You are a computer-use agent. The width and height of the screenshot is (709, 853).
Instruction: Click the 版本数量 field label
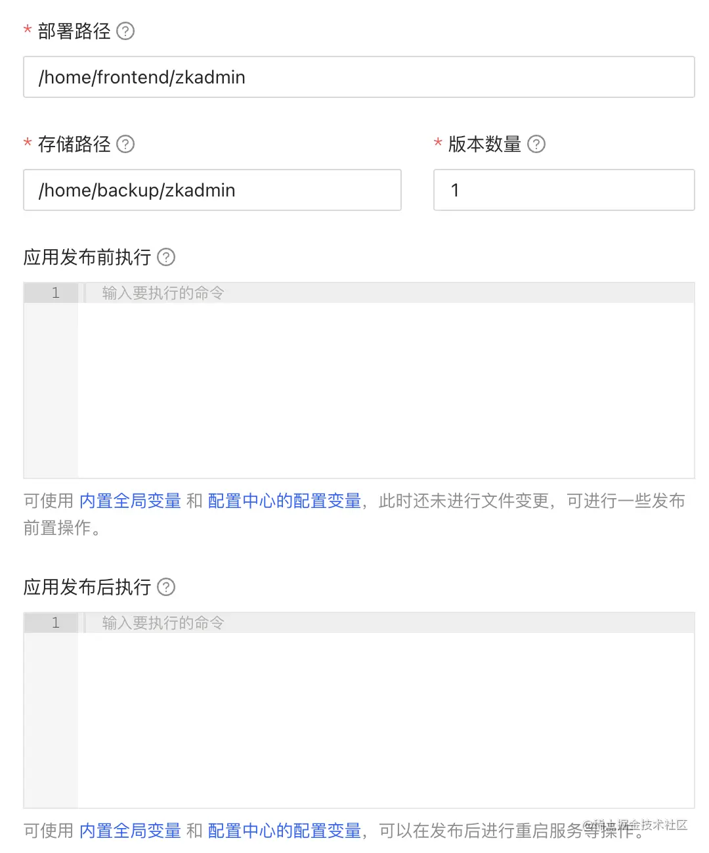tap(484, 144)
